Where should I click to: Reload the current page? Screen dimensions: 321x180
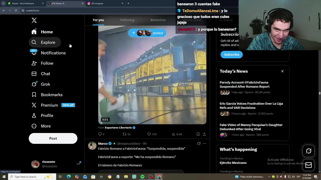[16, 10]
